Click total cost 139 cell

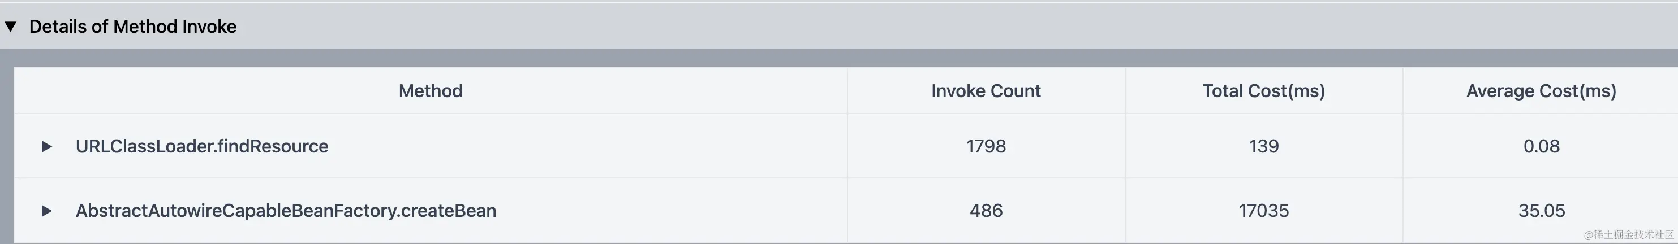coord(1264,146)
